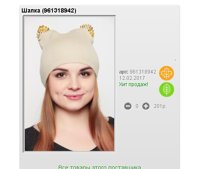
Task: Click the green 'Хит продаж!' label
Action: pyautogui.click(x=134, y=84)
